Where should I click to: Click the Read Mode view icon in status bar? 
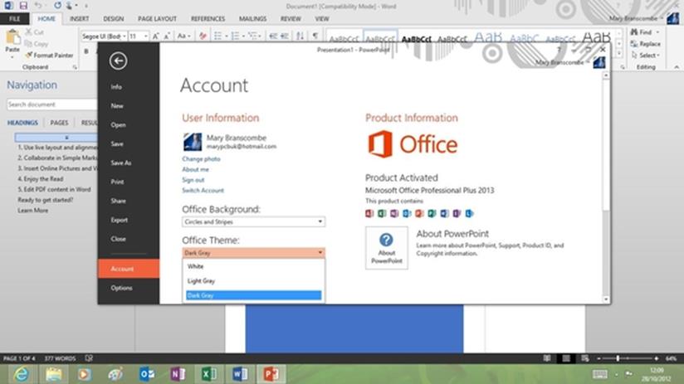pos(546,358)
